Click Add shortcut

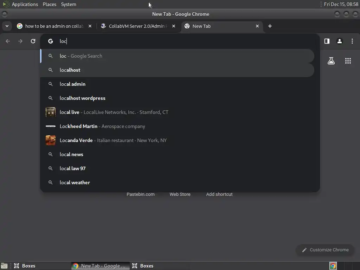pos(219,194)
